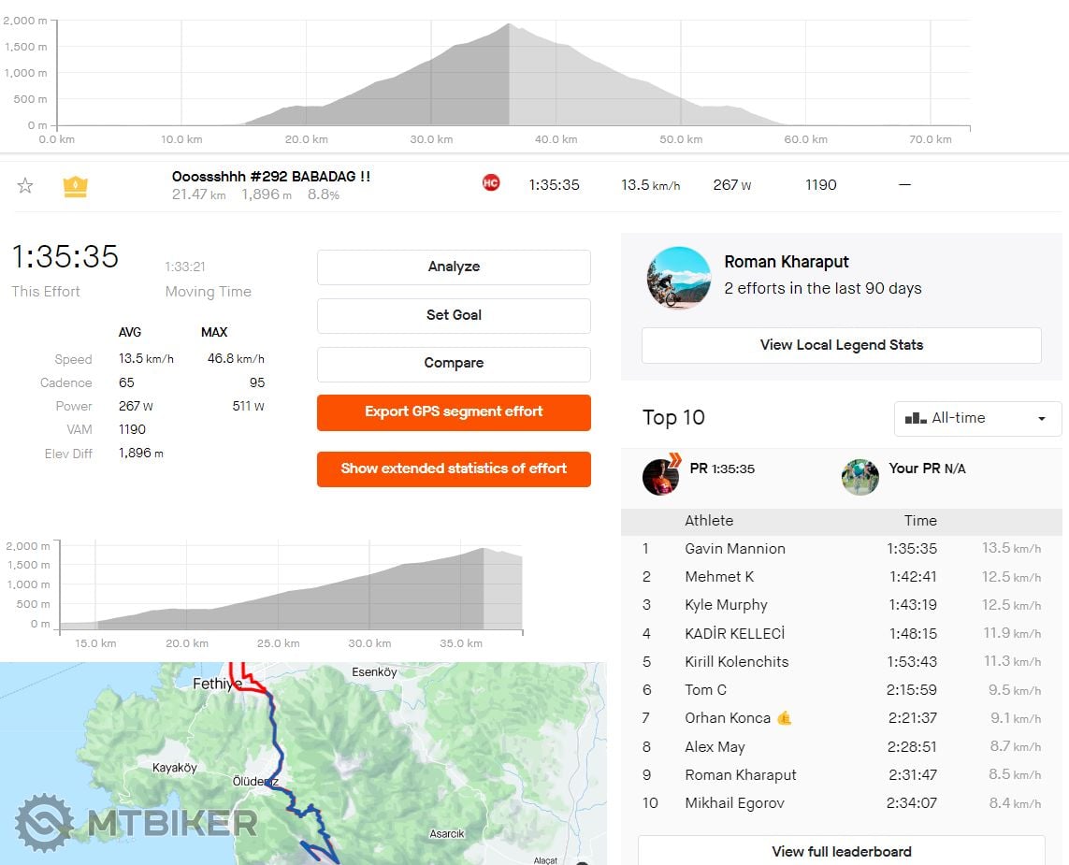This screenshot has height=865, width=1069.
Task: Click the gold KOM crown icon
Action: point(75,186)
